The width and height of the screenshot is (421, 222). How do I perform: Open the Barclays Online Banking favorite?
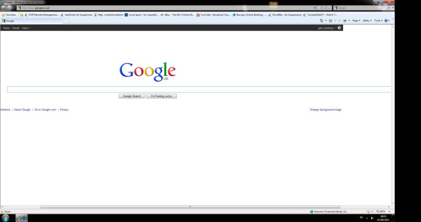pyautogui.click(x=249, y=15)
